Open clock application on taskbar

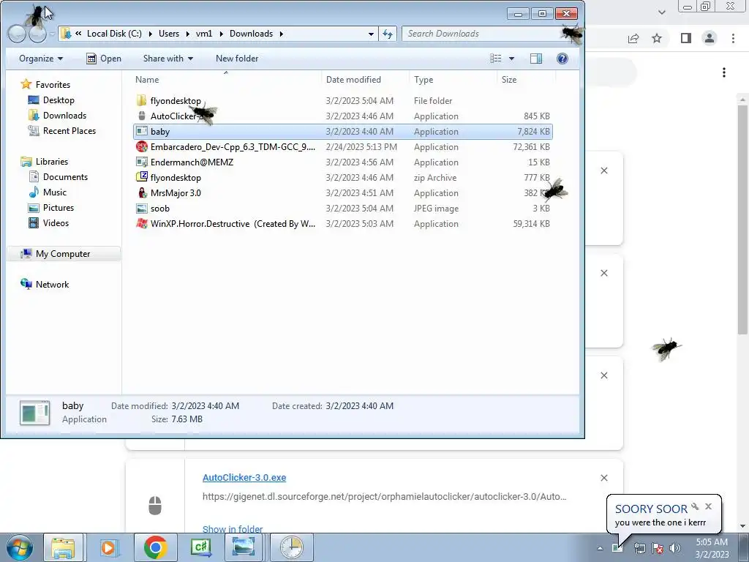point(291,547)
